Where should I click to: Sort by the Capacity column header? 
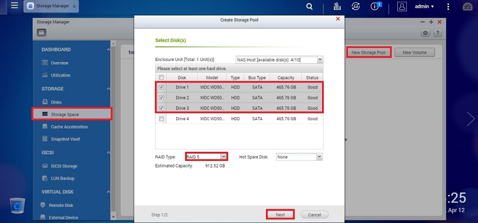286,78
